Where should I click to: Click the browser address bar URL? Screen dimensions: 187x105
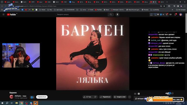tap(36, 6)
